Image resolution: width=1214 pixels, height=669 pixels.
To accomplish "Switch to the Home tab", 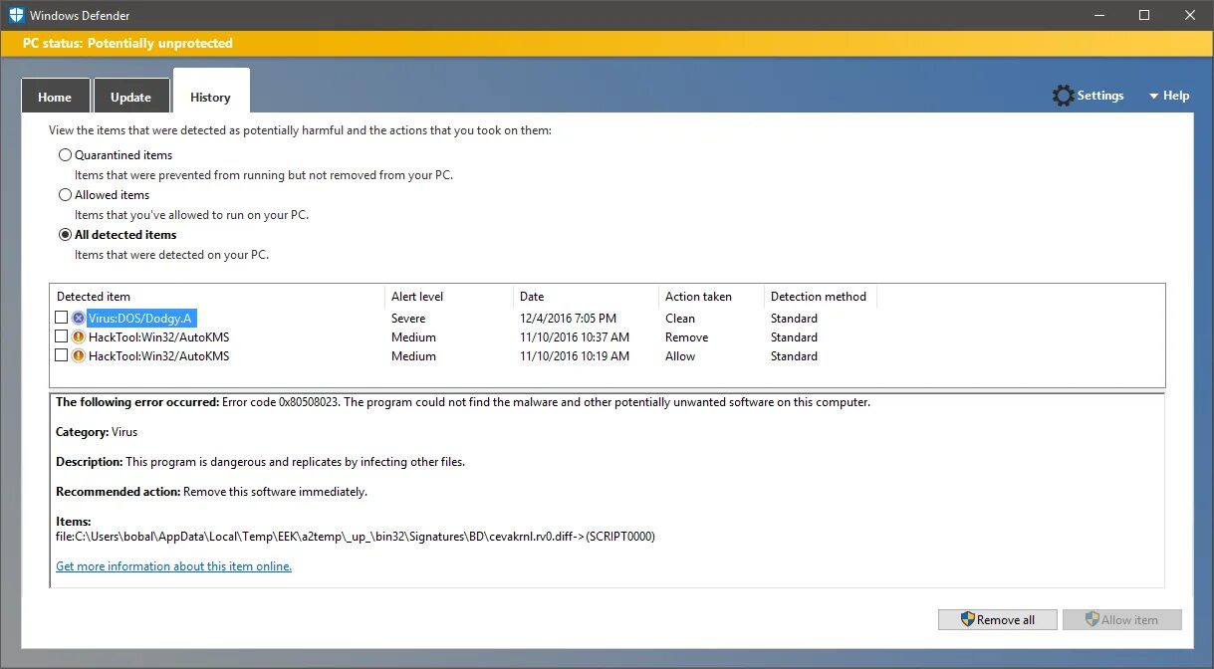I will 55,97.
